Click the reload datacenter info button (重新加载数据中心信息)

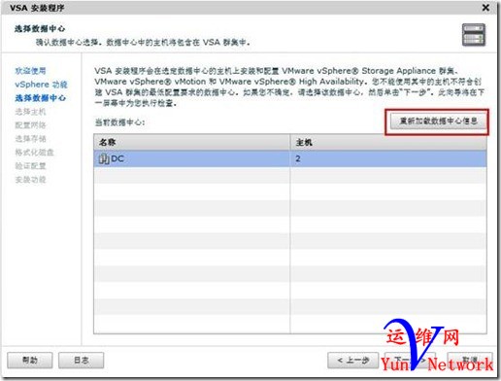tap(438, 121)
